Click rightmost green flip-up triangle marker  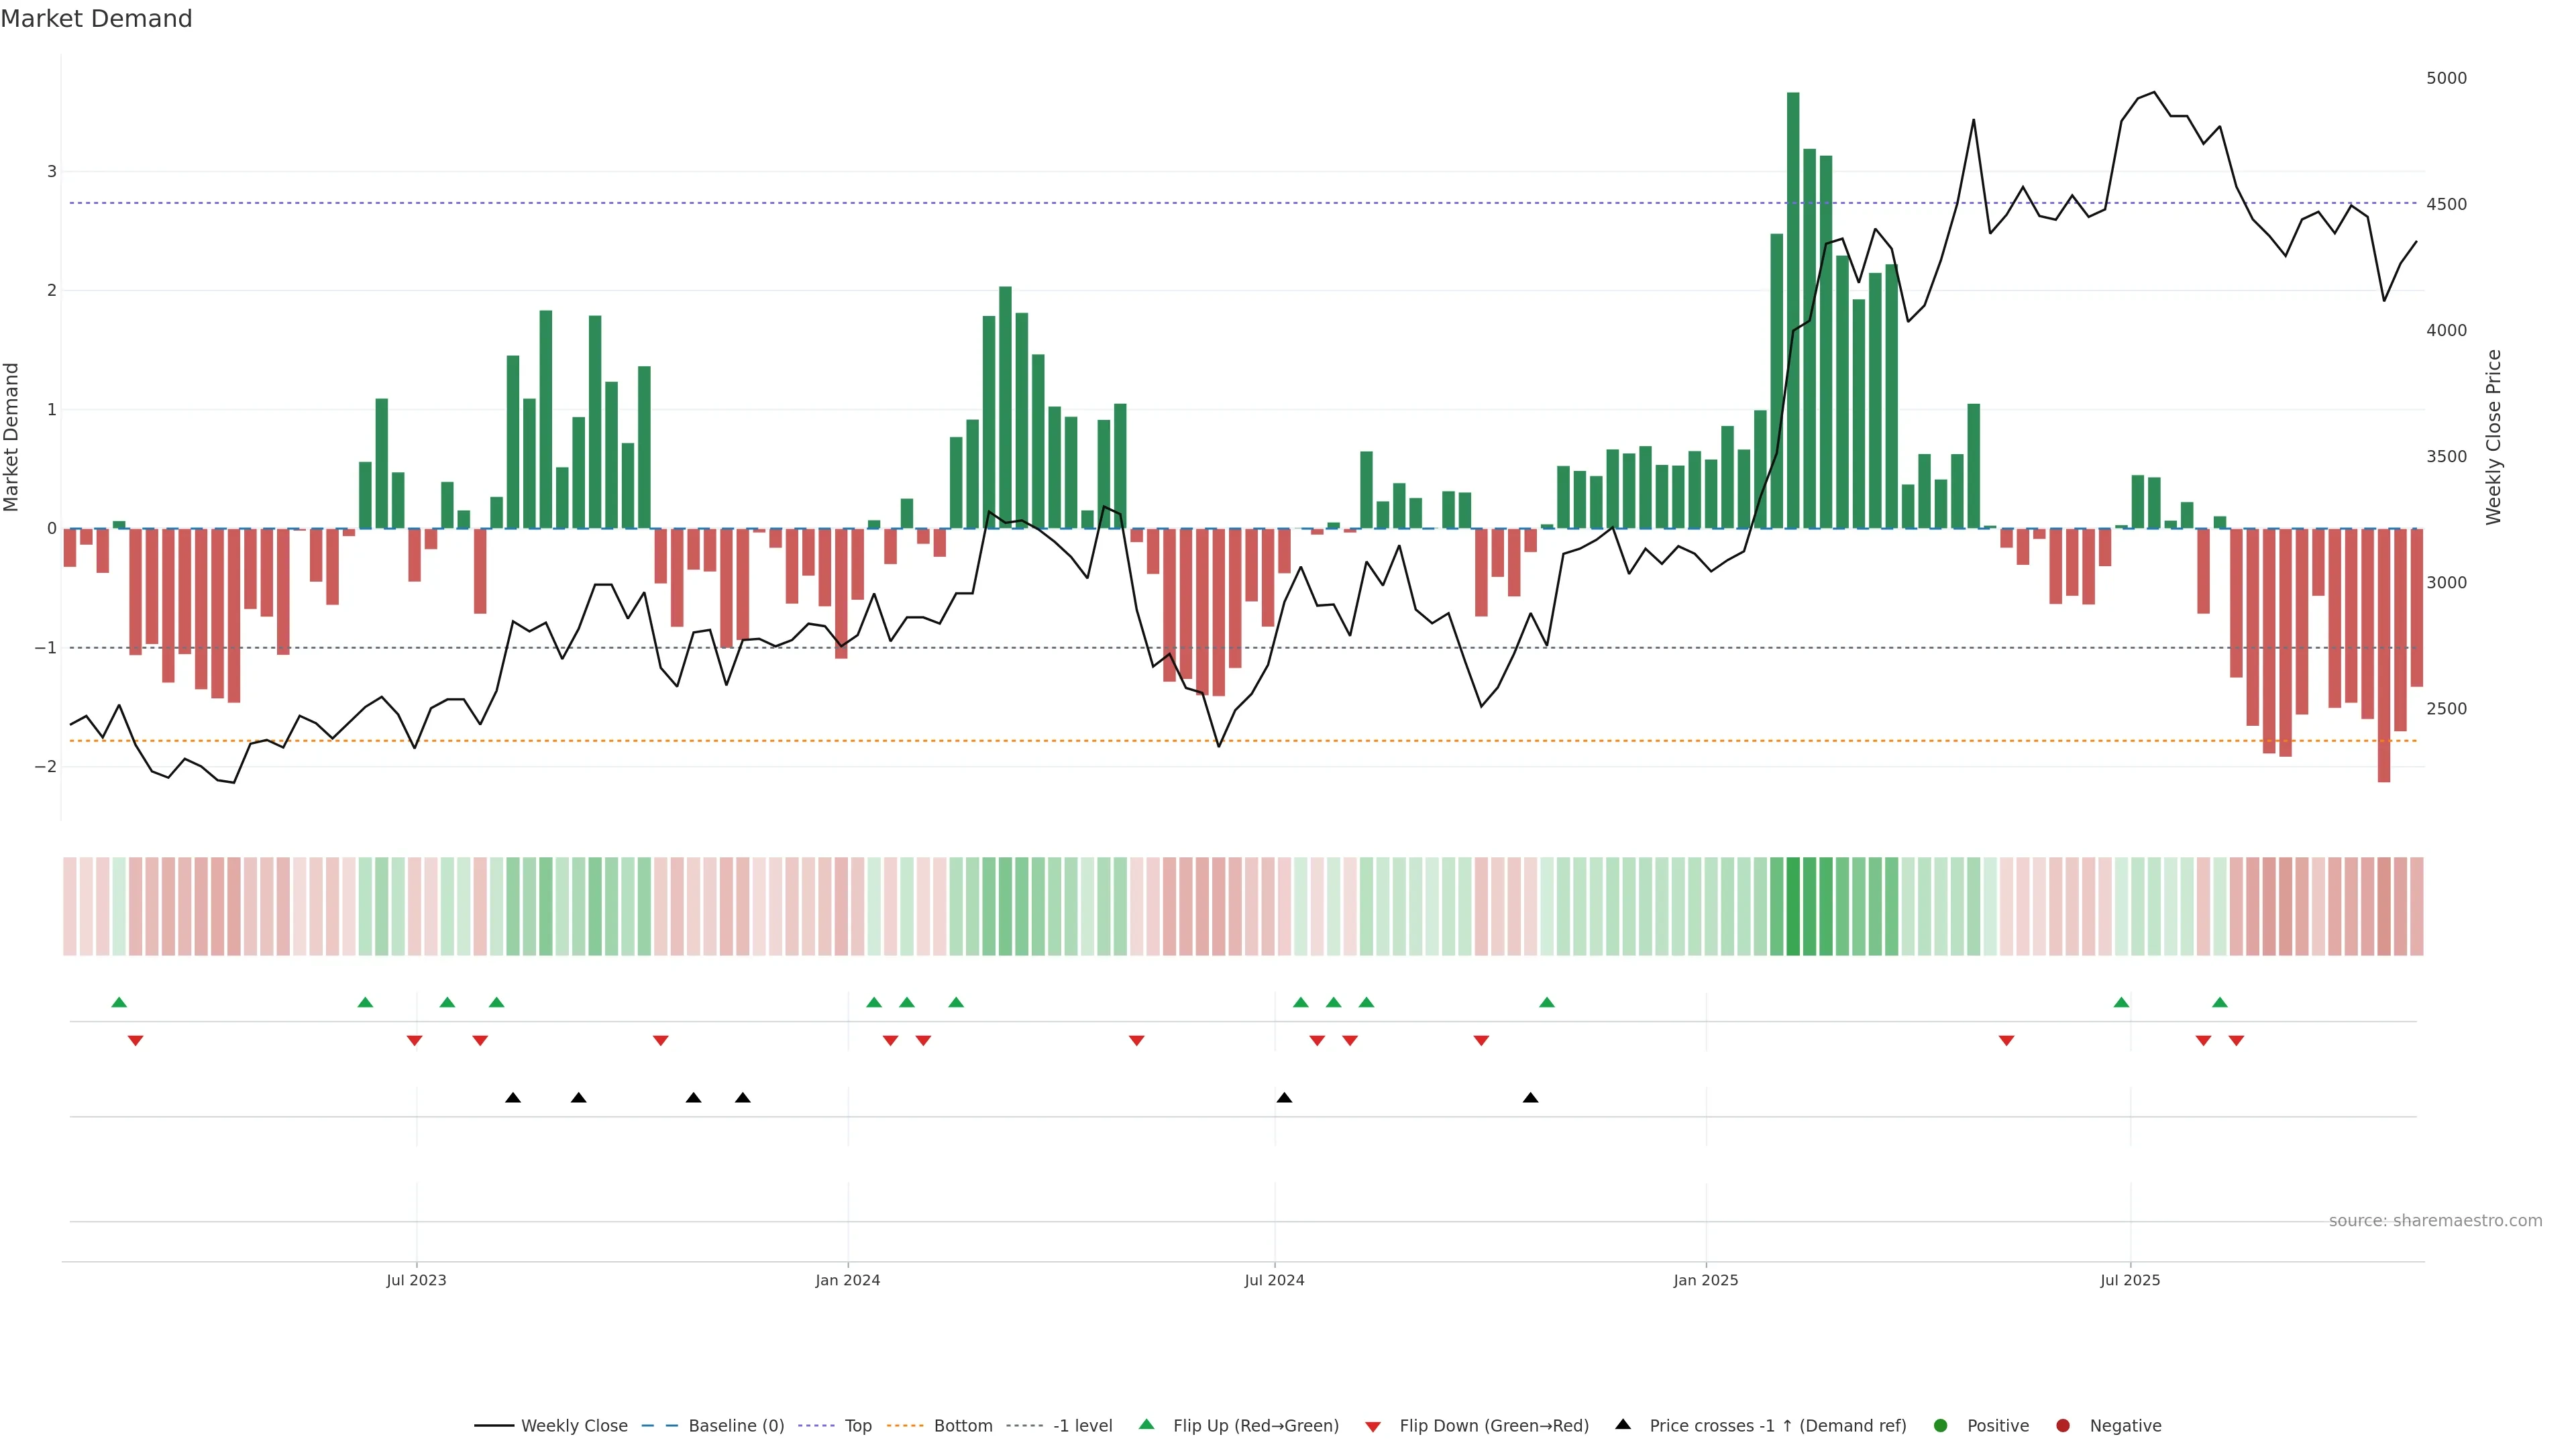[2220, 1002]
